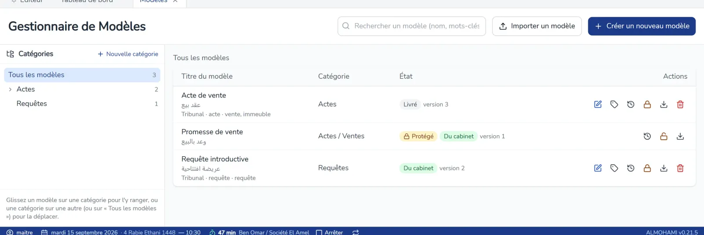Click the tree icon beside Catégories

[x=10, y=54]
